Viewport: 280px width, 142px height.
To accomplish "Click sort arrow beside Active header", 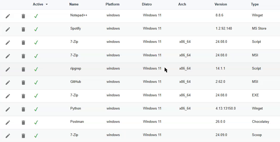I will [x=47, y=4].
